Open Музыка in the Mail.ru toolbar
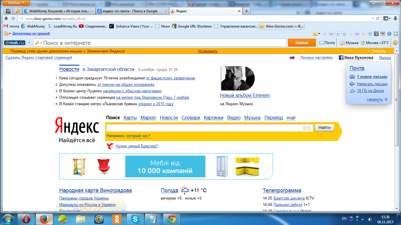This screenshot has width=401, height=225. [x=349, y=43]
